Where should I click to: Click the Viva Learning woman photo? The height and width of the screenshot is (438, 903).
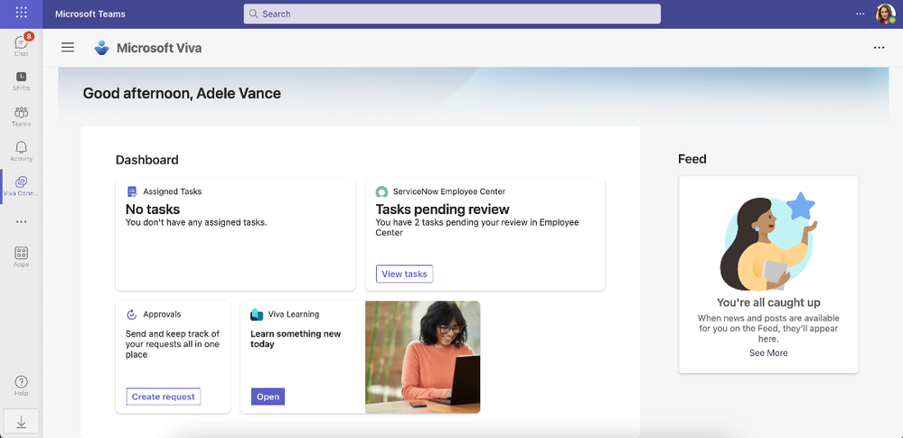[x=423, y=357]
